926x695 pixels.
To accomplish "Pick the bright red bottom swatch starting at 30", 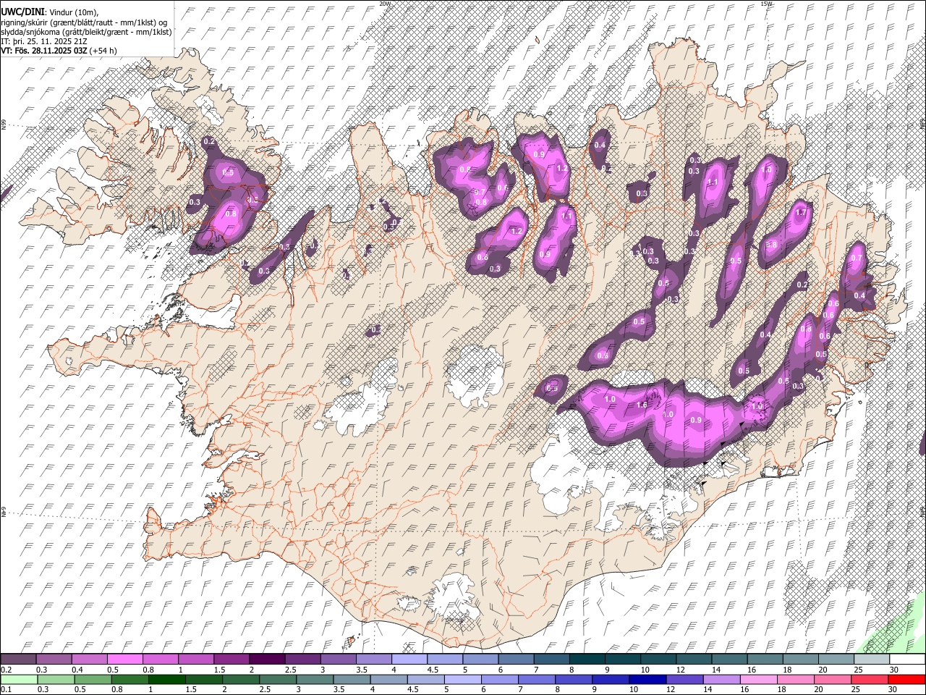I will tap(907, 680).
